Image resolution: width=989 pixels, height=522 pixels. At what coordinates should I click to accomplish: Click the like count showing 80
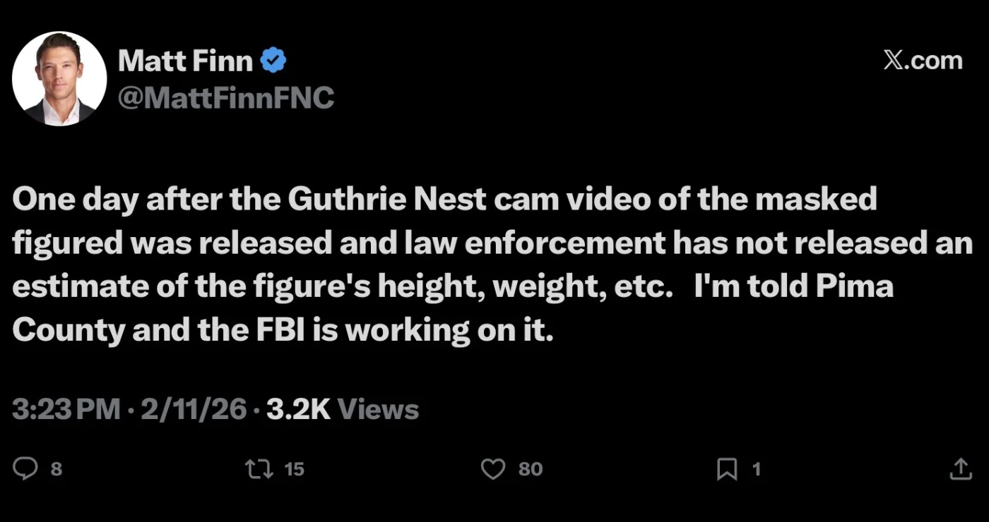coord(531,469)
